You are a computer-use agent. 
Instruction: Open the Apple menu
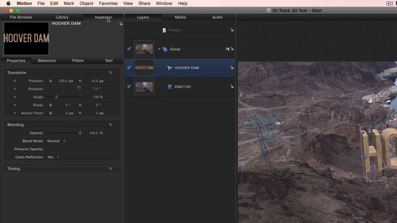8,3
